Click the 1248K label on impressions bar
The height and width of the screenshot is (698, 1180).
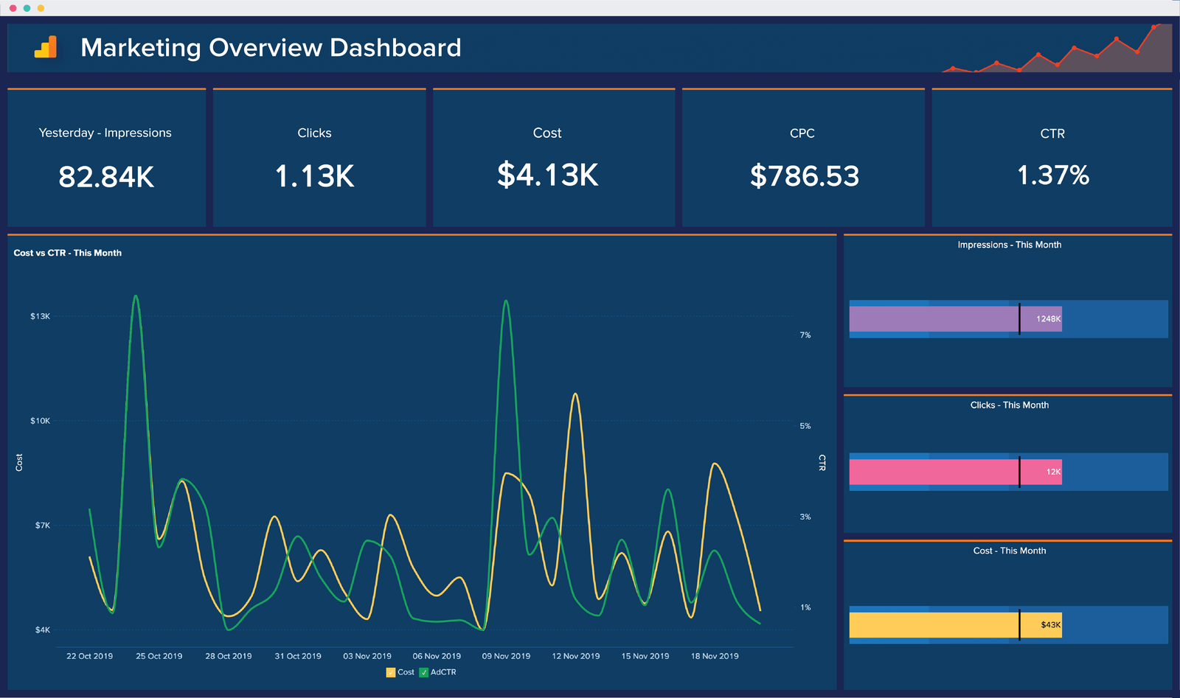coord(1048,319)
